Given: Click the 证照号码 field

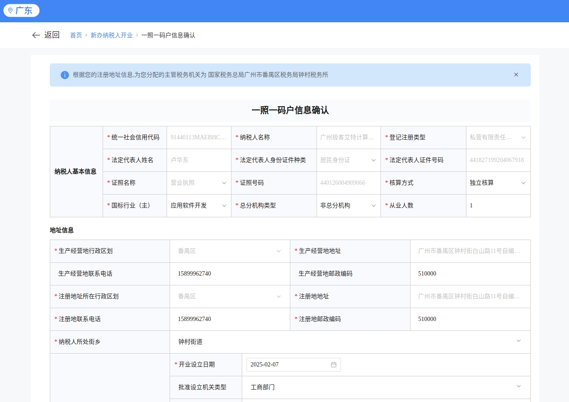Looking at the screenshot, I should 349,183.
